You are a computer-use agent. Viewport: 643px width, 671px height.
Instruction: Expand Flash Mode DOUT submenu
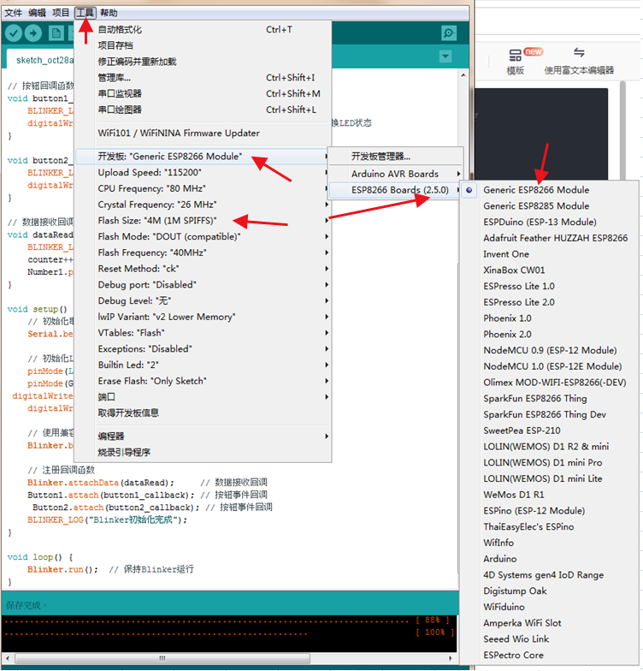[204, 236]
